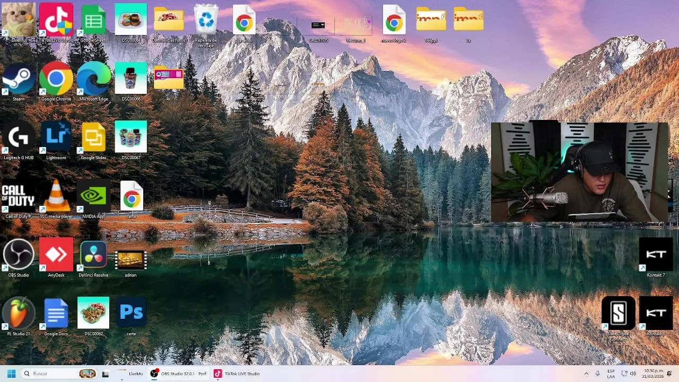This screenshot has width=679, height=382.
Task: Open the notifications icon
Action: click(669, 374)
